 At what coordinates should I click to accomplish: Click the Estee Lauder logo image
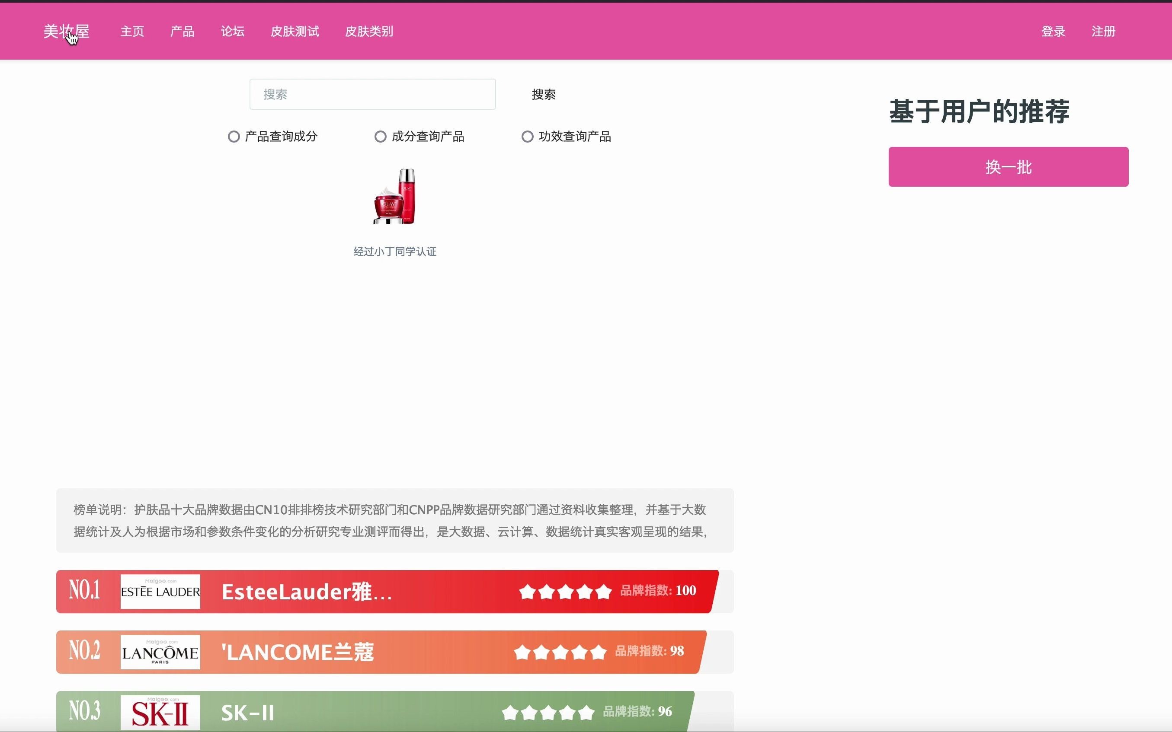pos(160,592)
